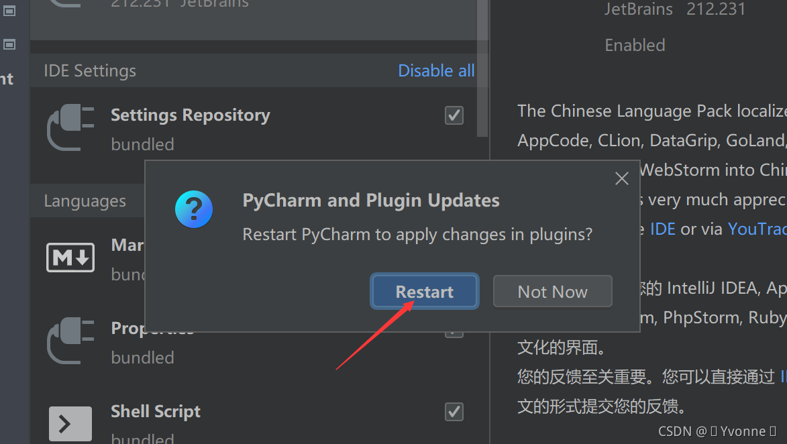Toggle the Properties plugin checkbox behind the dialog
The width and height of the screenshot is (787, 444).
tap(454, 334)
